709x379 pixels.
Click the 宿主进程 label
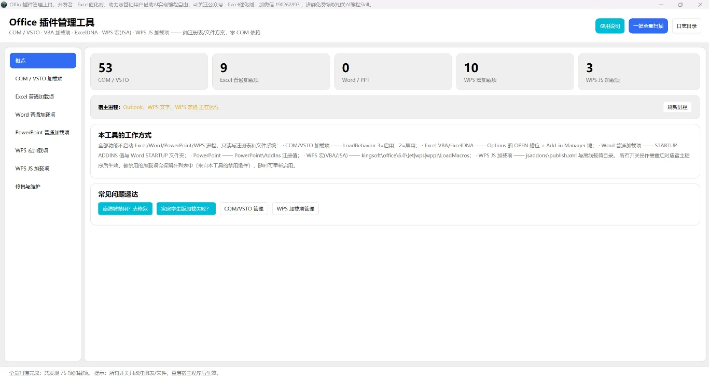click(109, 107)
